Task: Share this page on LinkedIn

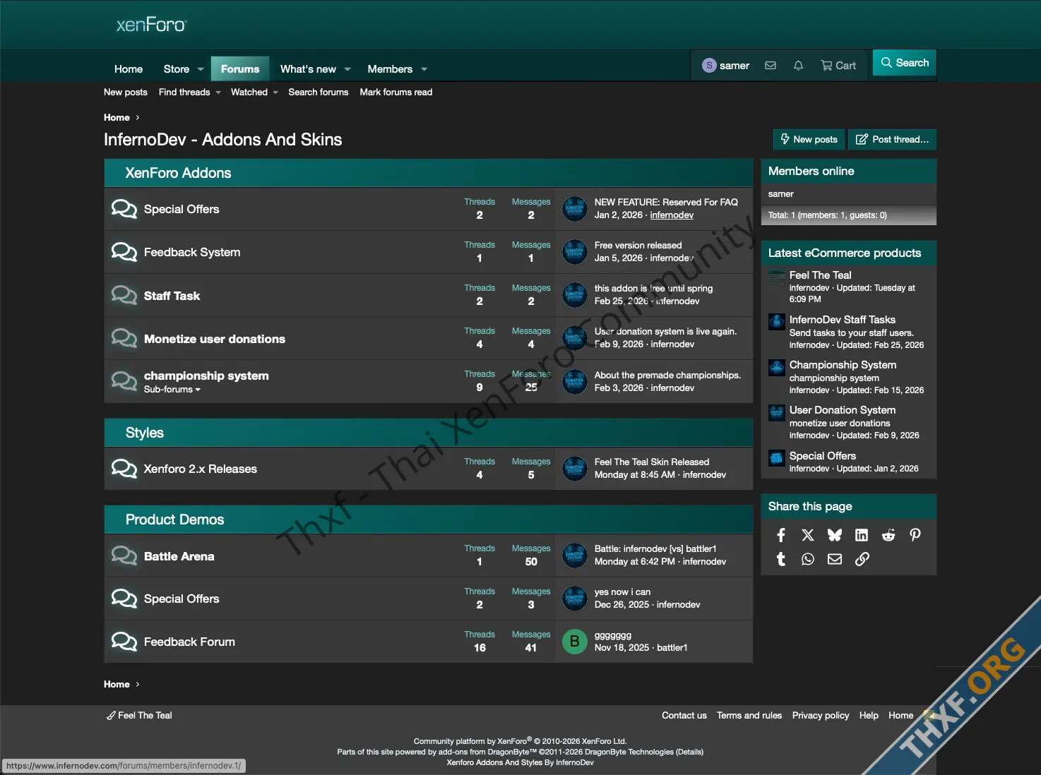Action: [x=862, y=535]
